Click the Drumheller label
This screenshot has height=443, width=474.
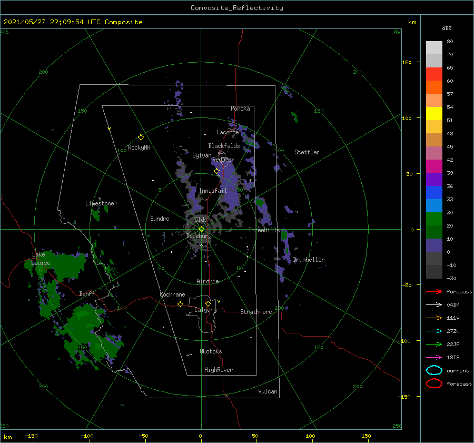pos(309,260)
